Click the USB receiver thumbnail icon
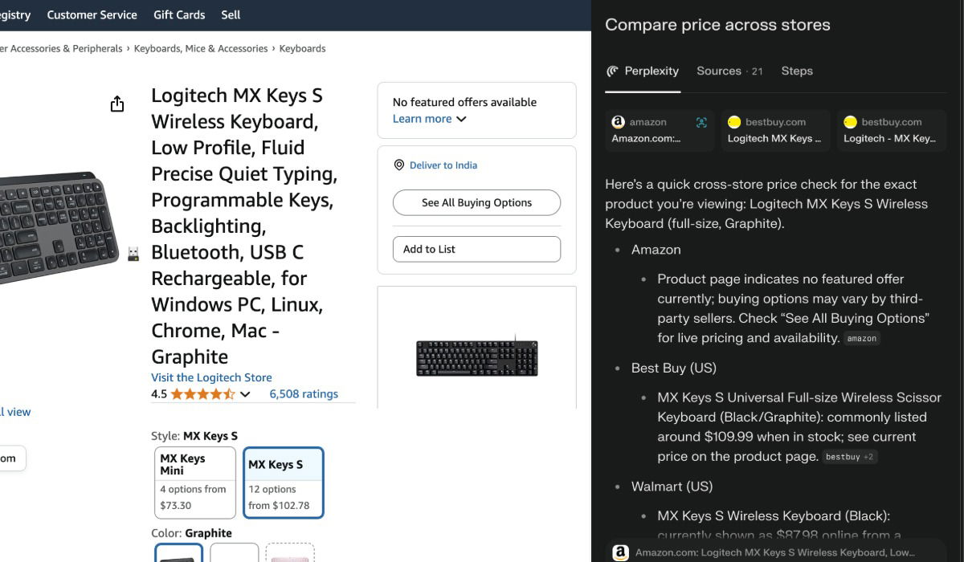Image resolution: width=964 pixels, height=562 pixels. pos(133,254)
